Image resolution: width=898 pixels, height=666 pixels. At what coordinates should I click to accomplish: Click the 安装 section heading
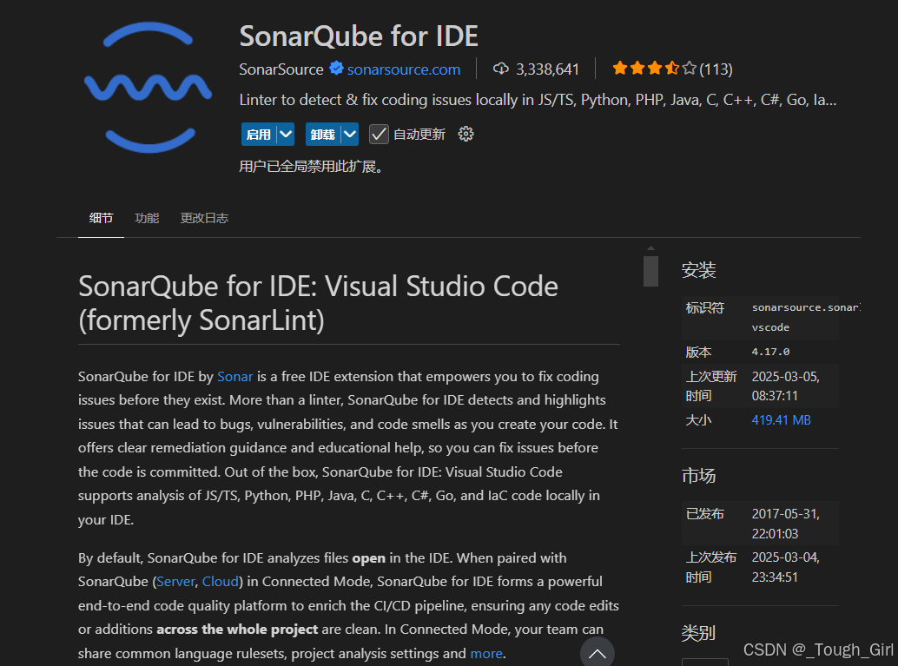point(699,270)
